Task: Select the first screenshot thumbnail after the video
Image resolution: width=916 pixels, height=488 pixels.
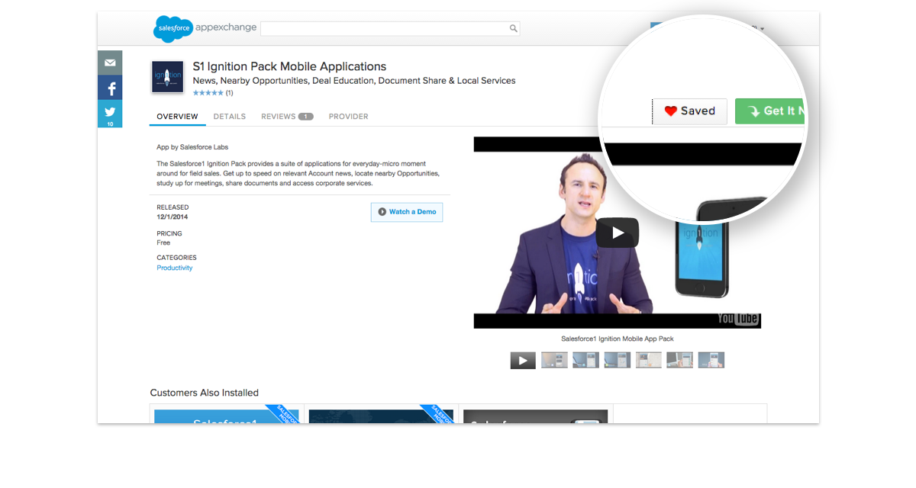Action: coord(554,360)
